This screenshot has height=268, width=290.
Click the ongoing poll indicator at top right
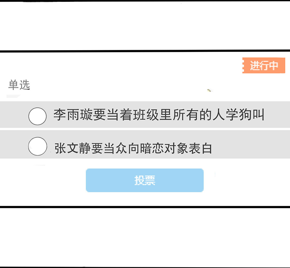[263, 66]
